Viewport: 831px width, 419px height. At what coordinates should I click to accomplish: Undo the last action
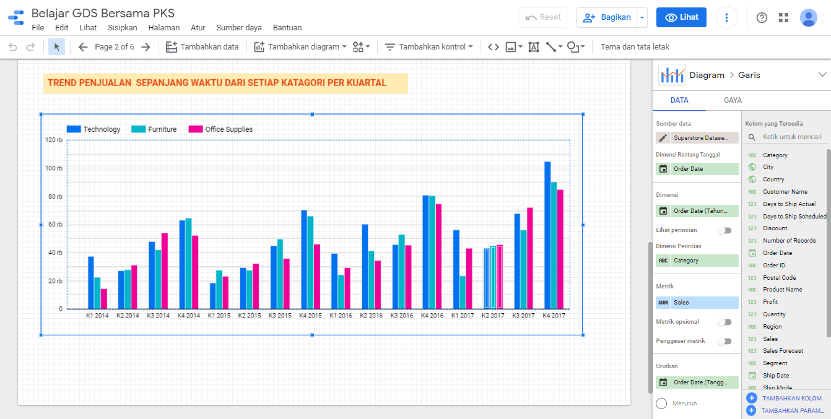tap(13, 47)
